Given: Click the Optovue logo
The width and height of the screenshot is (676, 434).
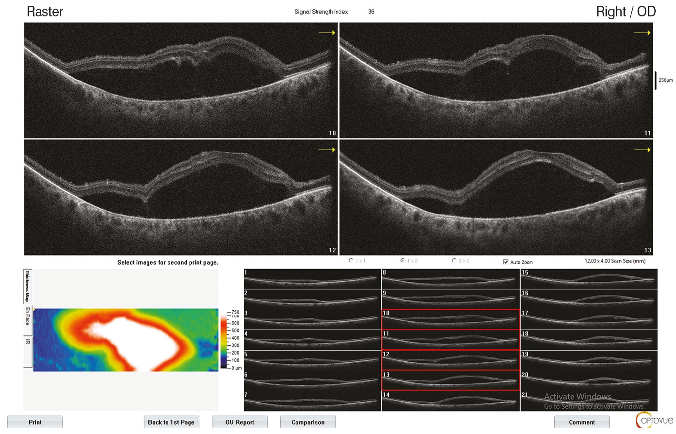Looking at the screenshot, I should point(654,420).
